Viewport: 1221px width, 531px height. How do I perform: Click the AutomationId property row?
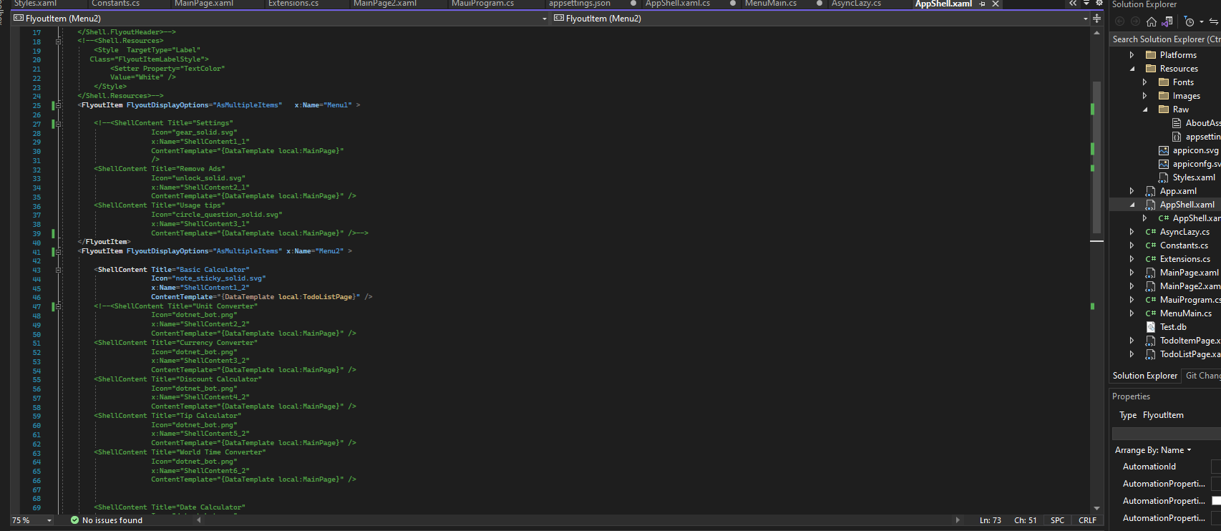point(1165,467)
